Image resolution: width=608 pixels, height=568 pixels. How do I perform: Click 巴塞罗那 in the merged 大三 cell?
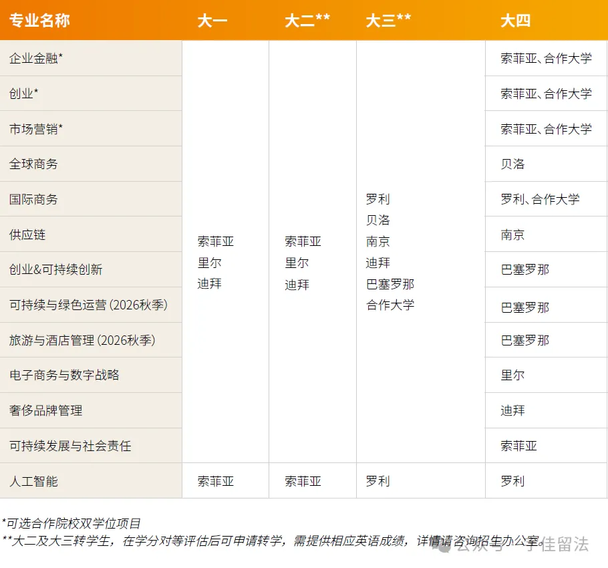(x=390, y=284)
